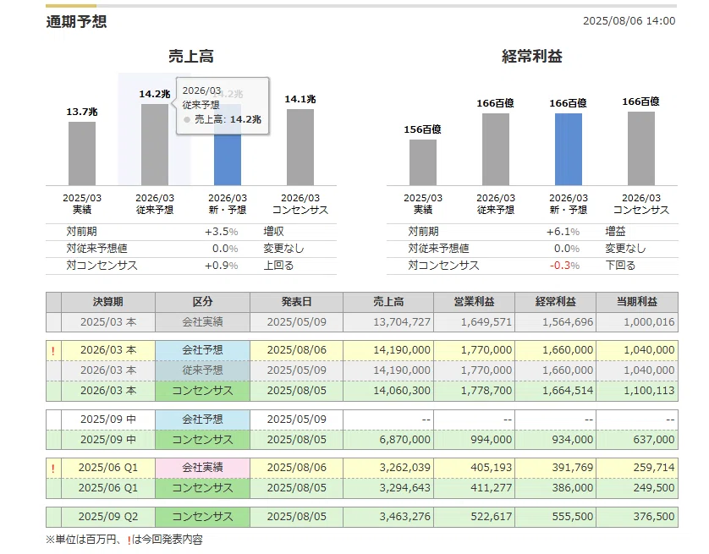Image resolution: width=709 pixels, height=554 pixels.
Task: Click the blue 新・予想 bar in the 経常利益 chart
Action: [569, 150]
